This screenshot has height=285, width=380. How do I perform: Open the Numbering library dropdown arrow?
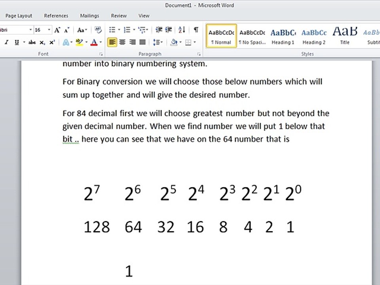pyautogui.click(x=134, y=30)
